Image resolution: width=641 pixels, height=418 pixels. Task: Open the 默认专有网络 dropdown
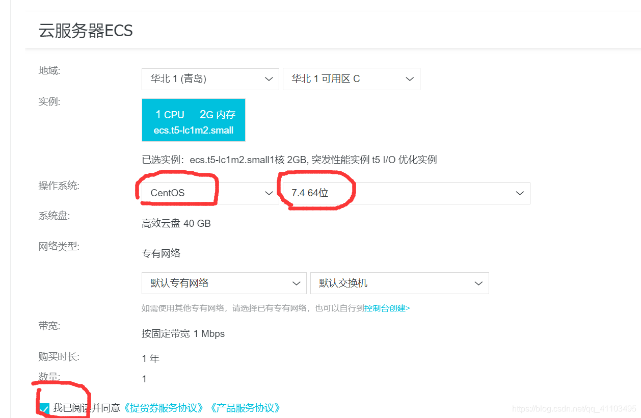click(x=224, y=283)
